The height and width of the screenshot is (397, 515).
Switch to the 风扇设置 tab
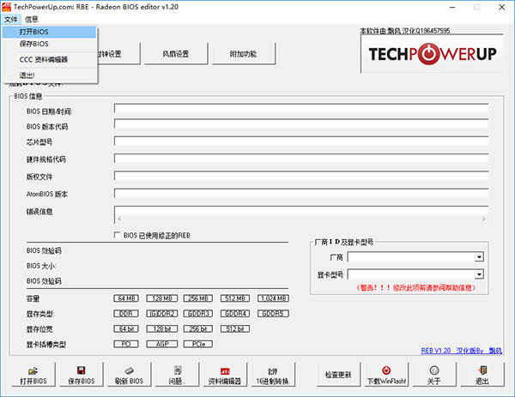click(176, 53)
